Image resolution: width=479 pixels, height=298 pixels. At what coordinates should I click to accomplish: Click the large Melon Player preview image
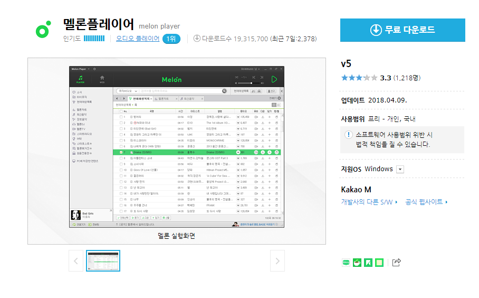click(x=177, y=147)
